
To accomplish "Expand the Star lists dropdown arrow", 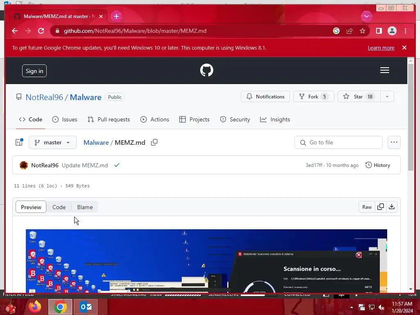I will pos(387,96).
